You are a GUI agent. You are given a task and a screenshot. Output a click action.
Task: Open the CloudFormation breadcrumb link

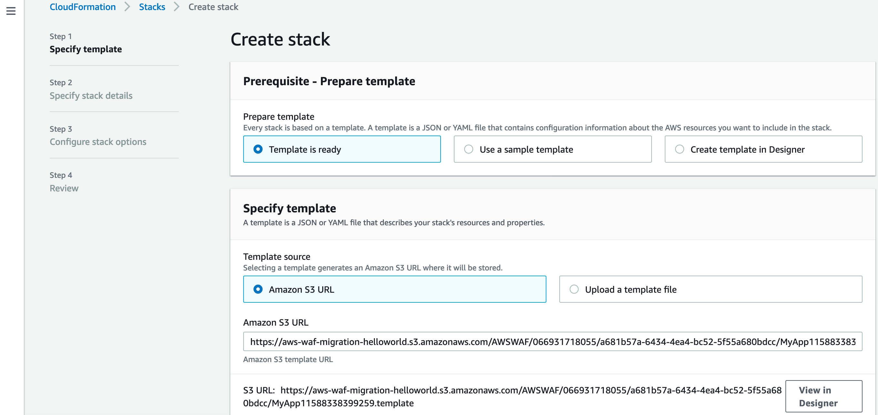pos(83,7)
